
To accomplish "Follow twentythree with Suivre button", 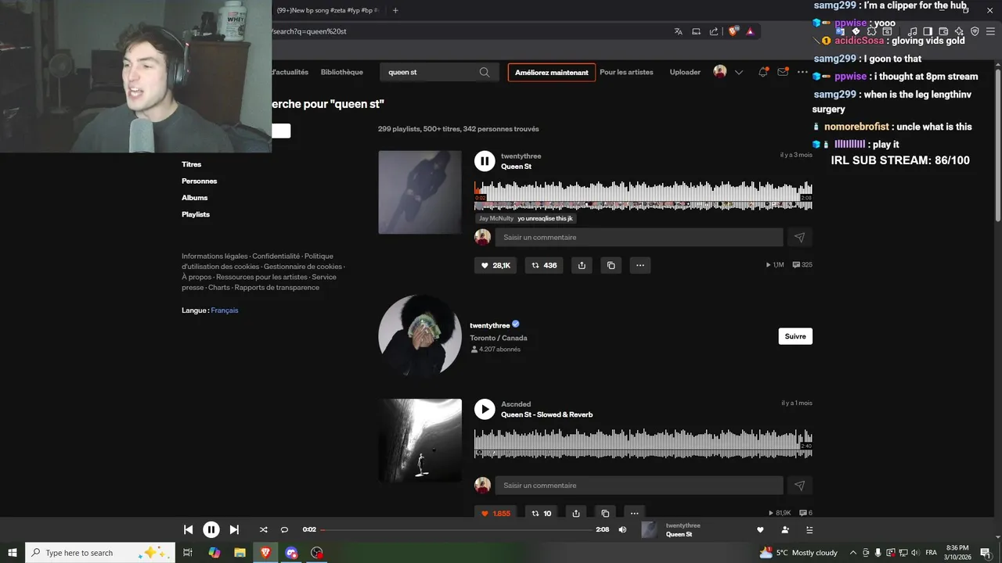I will click(x=795, y=336).
